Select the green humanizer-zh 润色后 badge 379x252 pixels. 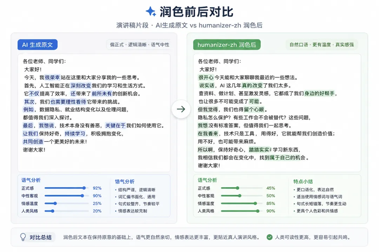pos(227,44)
